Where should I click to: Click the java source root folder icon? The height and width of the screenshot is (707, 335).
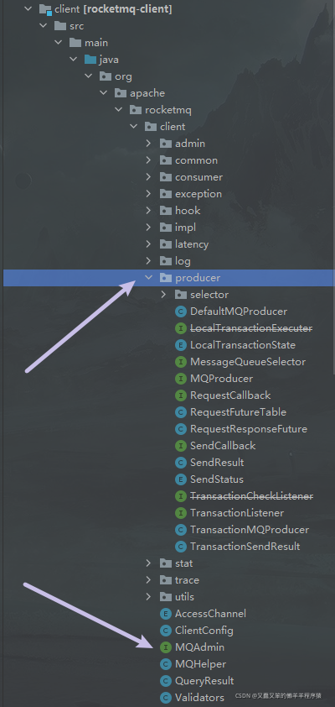tap(90, 60)
